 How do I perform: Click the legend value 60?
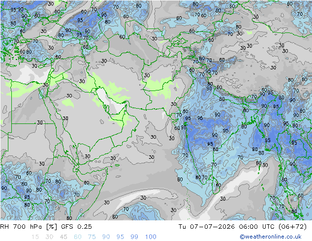point(78,237)
